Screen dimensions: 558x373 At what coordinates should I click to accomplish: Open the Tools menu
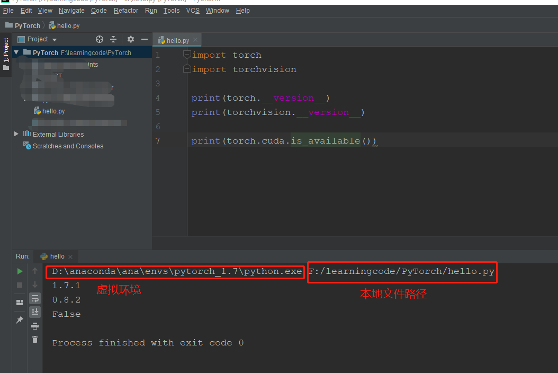(171, 11)
